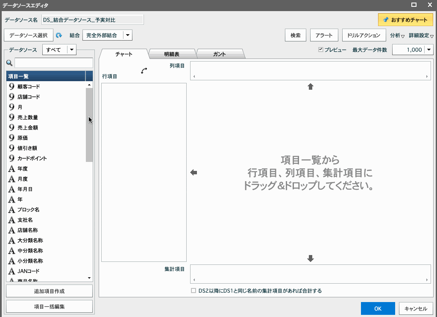Click the left arrow pointing to 行項目
The width and height of the screenshot is (437, 317).
click(194, 172)
